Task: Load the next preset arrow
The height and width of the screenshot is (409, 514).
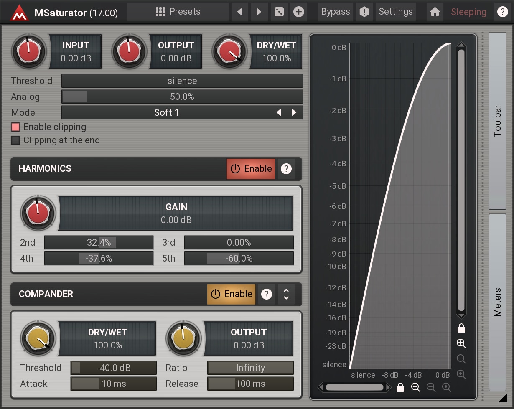Action: pyautogui.click(x=259, y=12)
